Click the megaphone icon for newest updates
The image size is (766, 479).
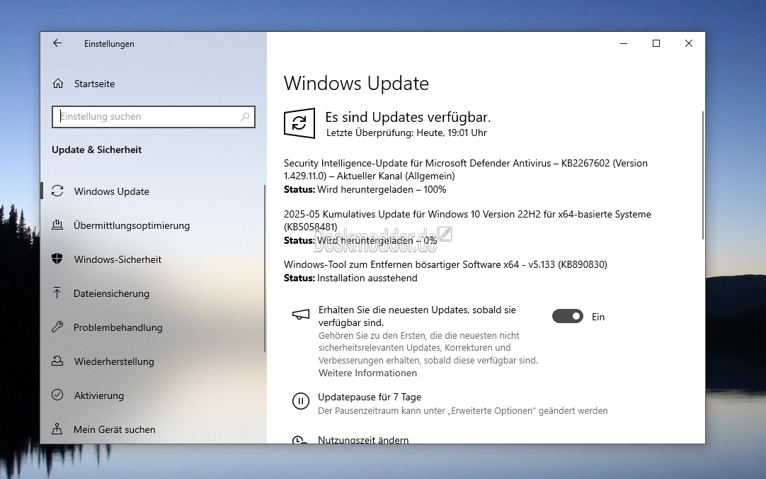click(x=300, y=315)
